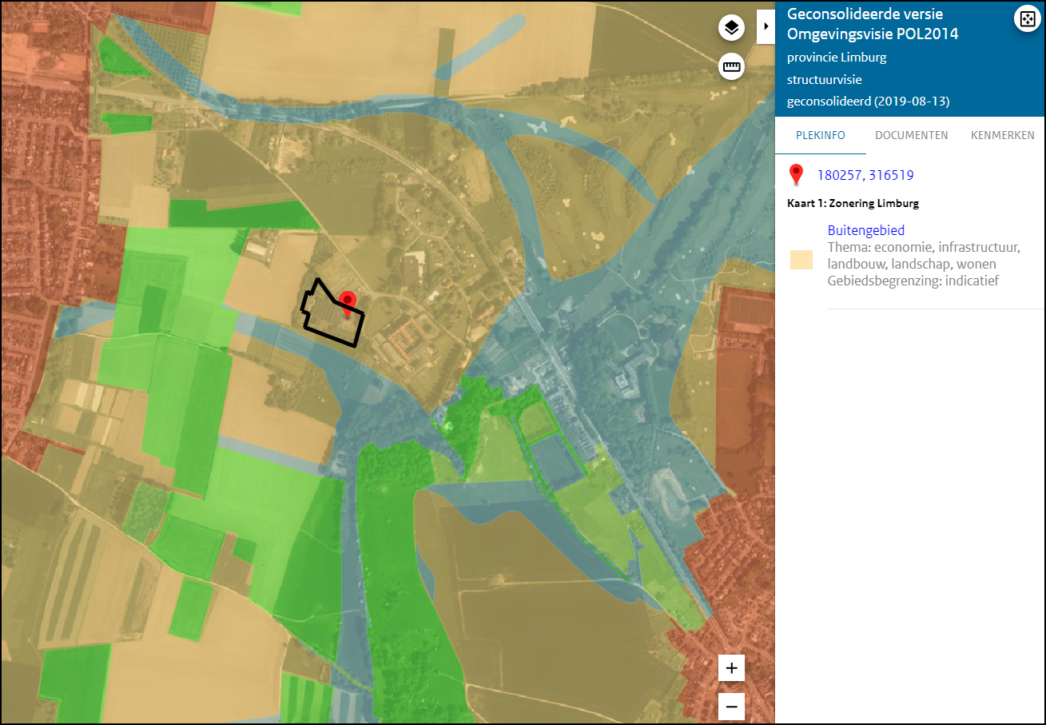Click the red location pin on map
Image resolution: width=1046 pixels, height=725 pixels.
pos(348,304)
